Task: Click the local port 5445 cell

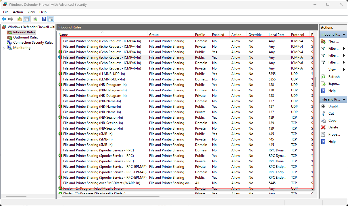Action: tap(272, 183)
